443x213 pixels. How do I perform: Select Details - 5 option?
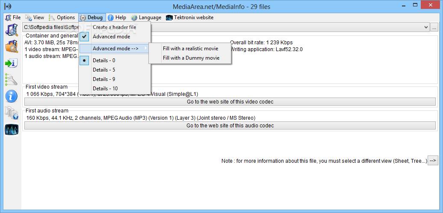pyautogui.click(x=115, y=69)
